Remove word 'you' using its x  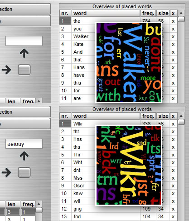(x=173, y=29)
